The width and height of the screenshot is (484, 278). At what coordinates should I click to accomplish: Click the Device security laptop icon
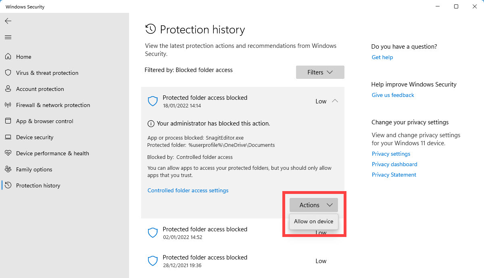tap(8, 137)
